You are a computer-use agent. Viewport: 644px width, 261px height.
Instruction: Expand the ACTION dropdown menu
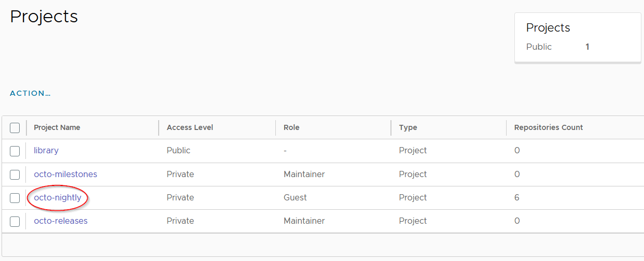click(30, 94)
